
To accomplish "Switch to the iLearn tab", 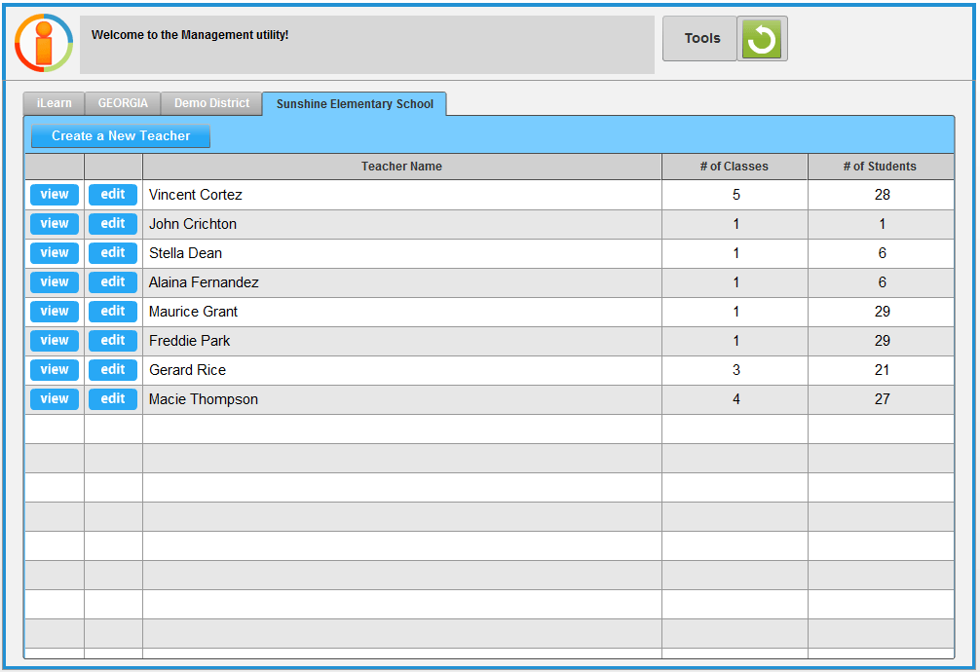I will point(54,103).
